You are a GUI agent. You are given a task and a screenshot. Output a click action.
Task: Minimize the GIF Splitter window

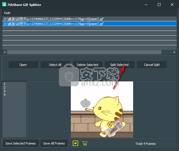click(146, 5)
